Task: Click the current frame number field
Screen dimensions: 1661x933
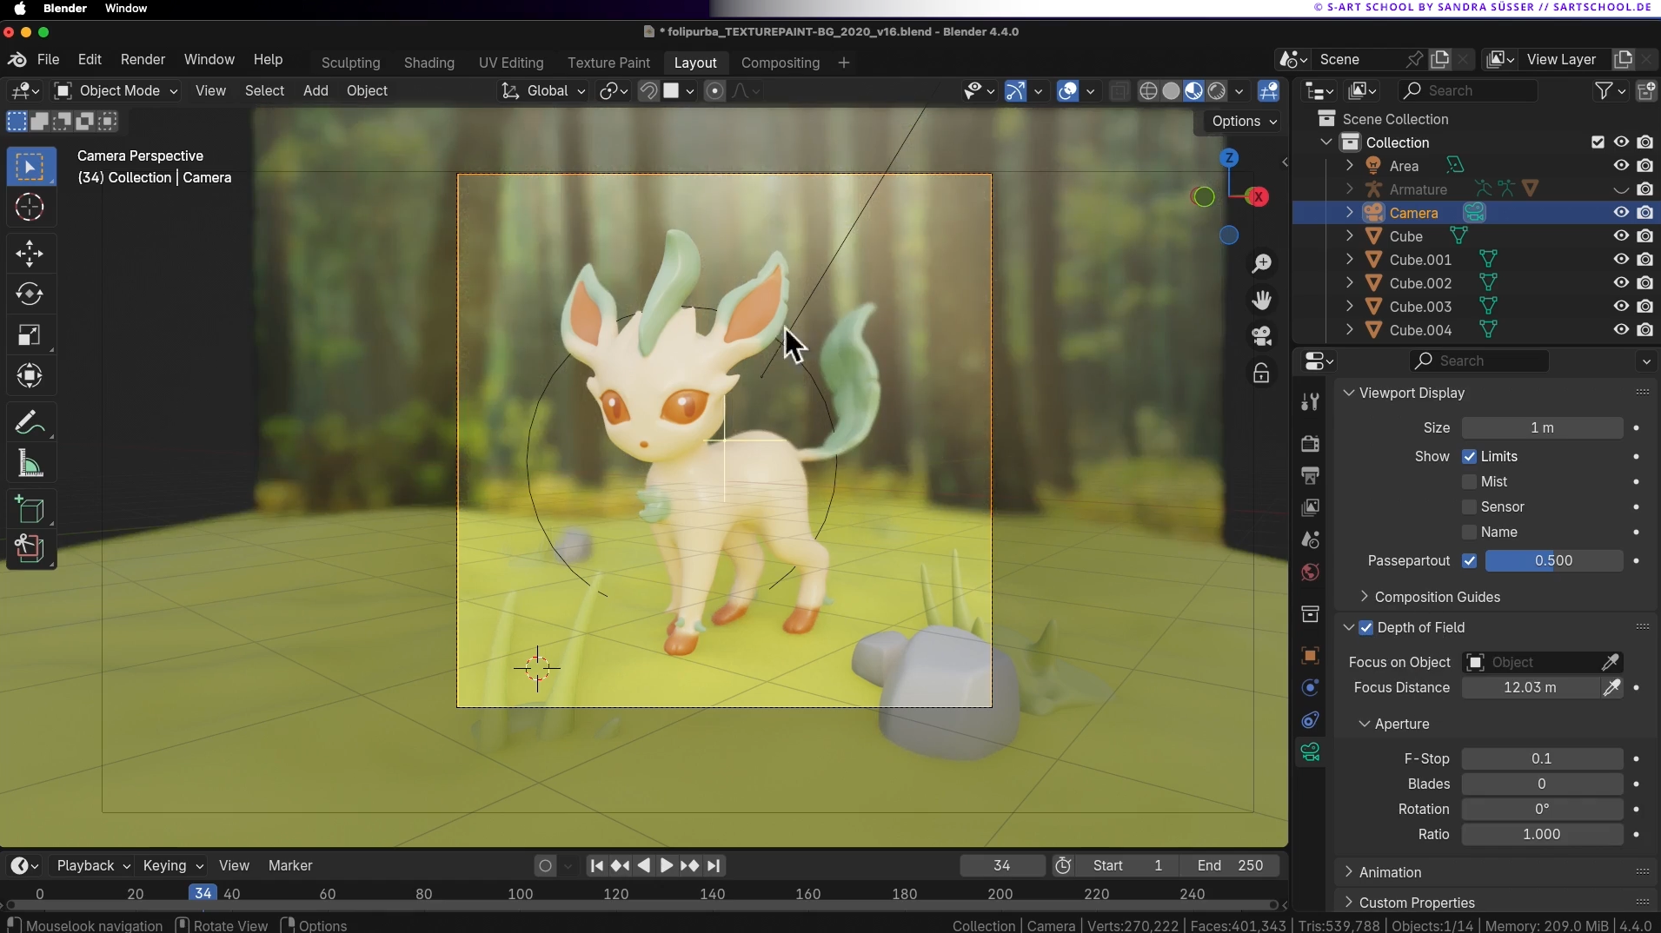Action: [x=1002, y=865]
